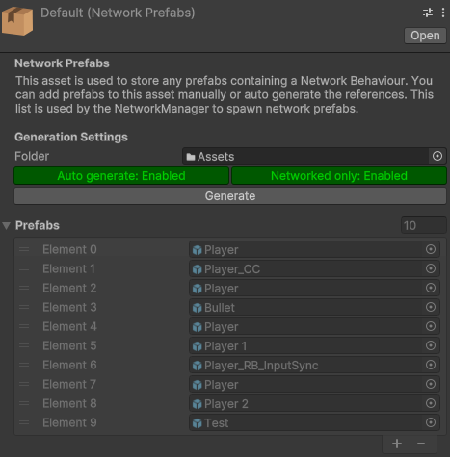Click the object picker beside Bullet prefab

(x=431, y=307)
